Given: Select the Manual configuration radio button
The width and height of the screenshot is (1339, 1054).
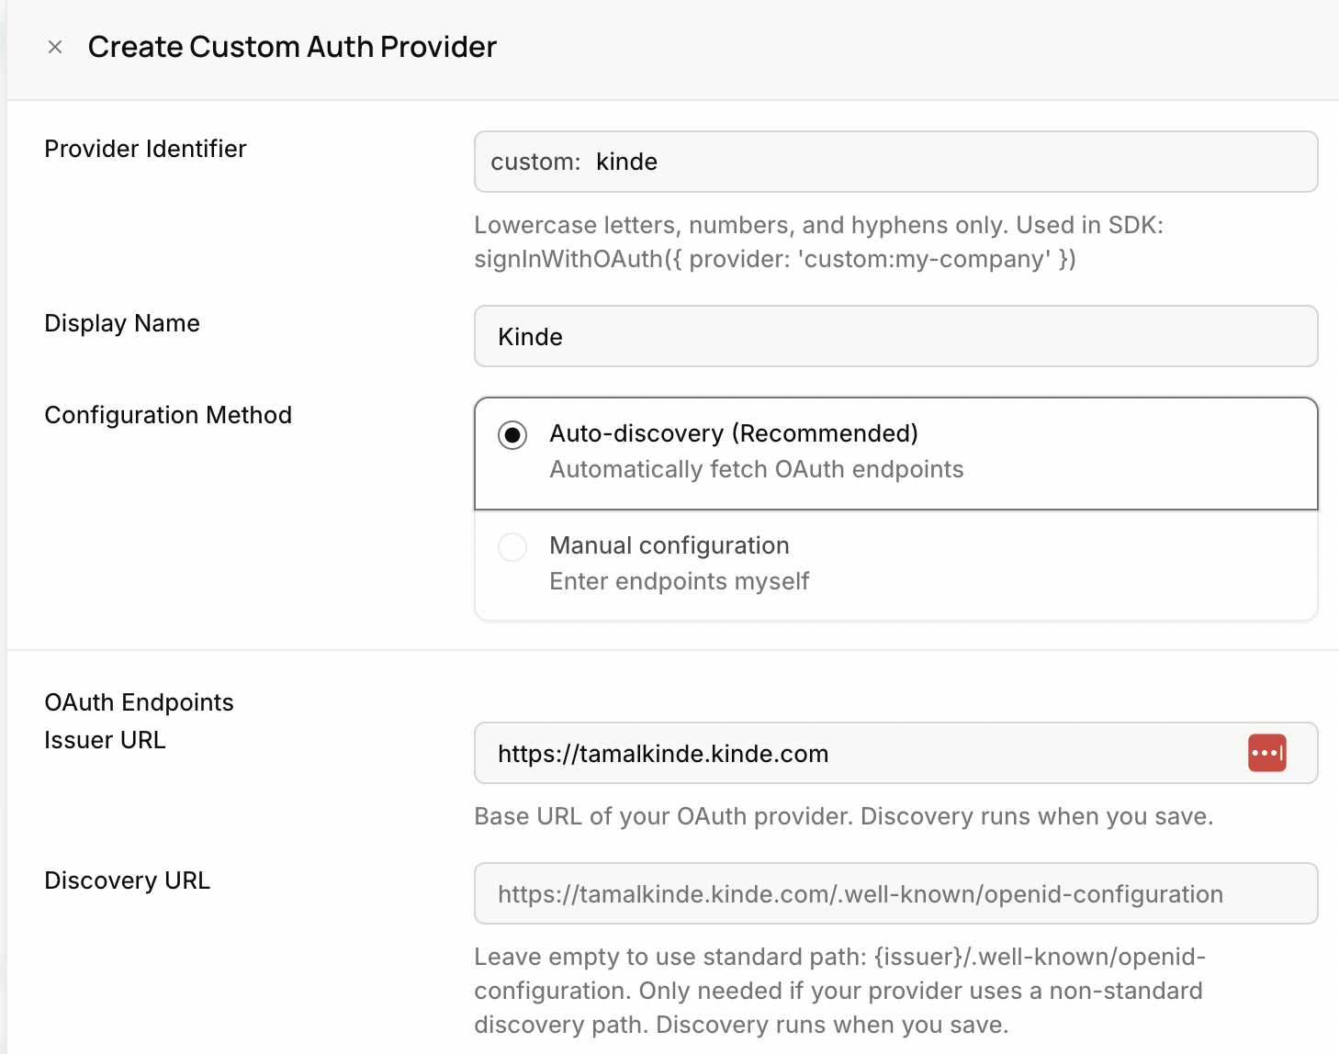Looking at the screenshot, I should (512, 546).
